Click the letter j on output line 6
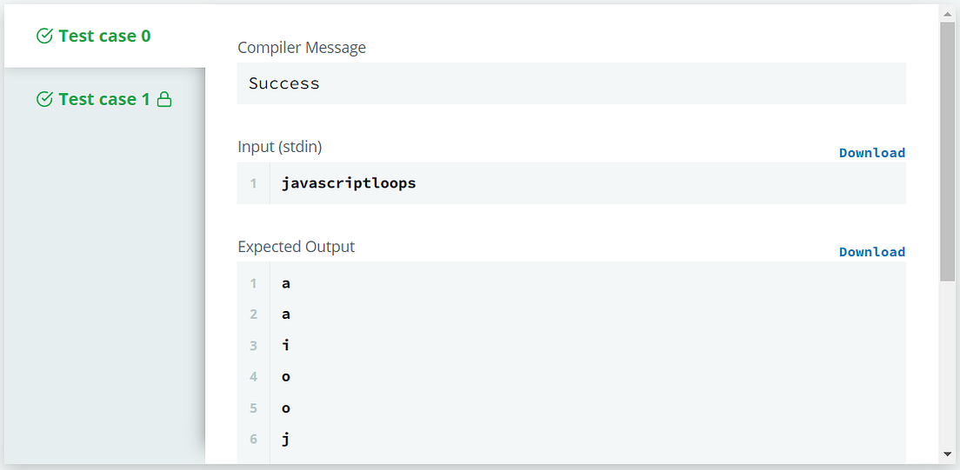This screenshot has width=960, height=470. [x=285, y=440]
